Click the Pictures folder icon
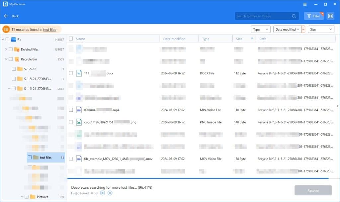The height and width of the screenshot is (202, 340). 33,197
